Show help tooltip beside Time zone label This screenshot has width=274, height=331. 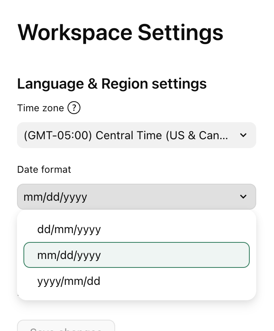tap(74, 108)
